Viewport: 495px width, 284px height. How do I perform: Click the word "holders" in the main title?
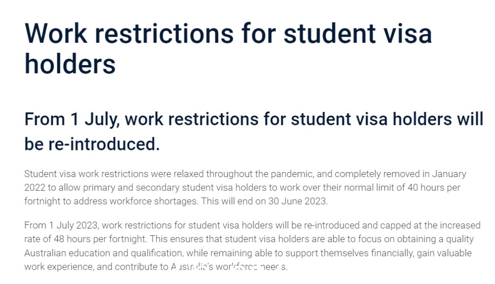[70, 64]
